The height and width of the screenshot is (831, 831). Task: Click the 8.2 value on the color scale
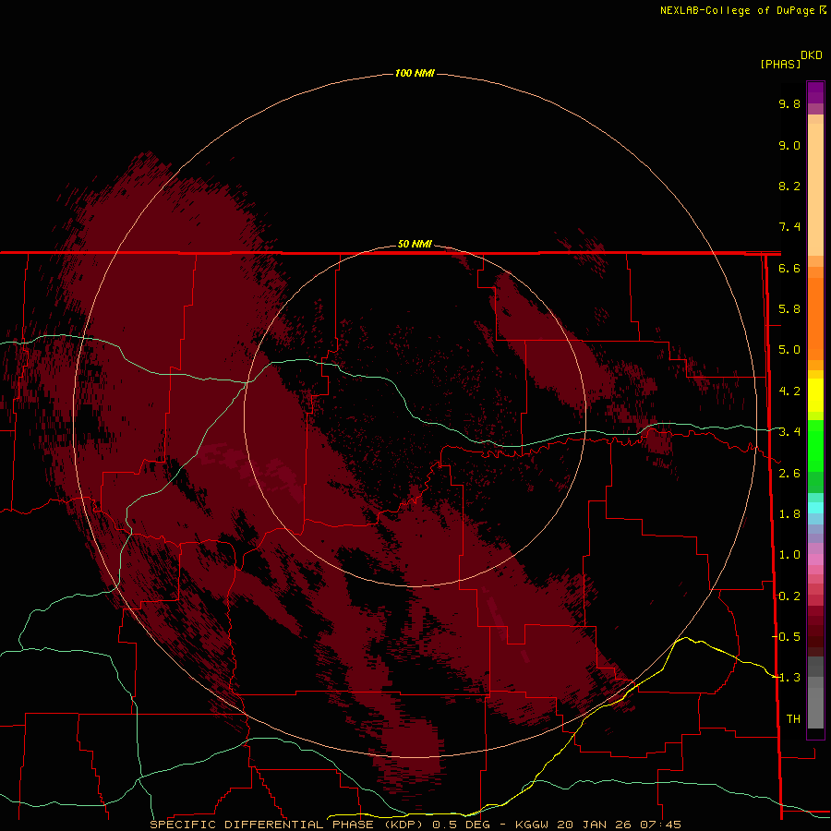[x=789, y=186]
